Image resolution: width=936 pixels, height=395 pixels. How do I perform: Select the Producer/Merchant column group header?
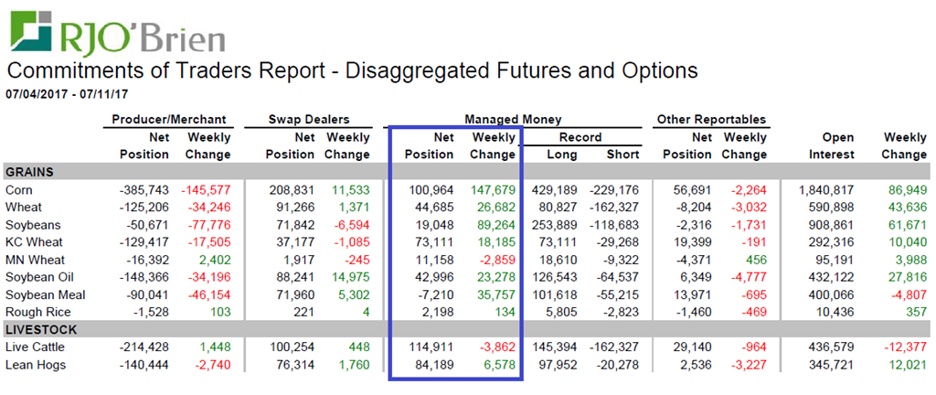coord(169,119)
